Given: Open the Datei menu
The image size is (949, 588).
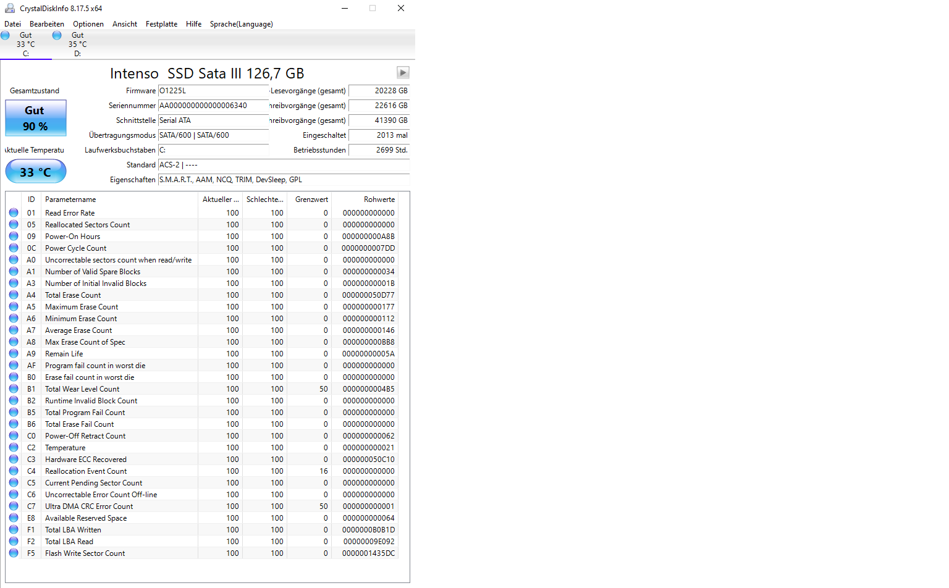Looking at the screenshot, I should coord(12,24).
